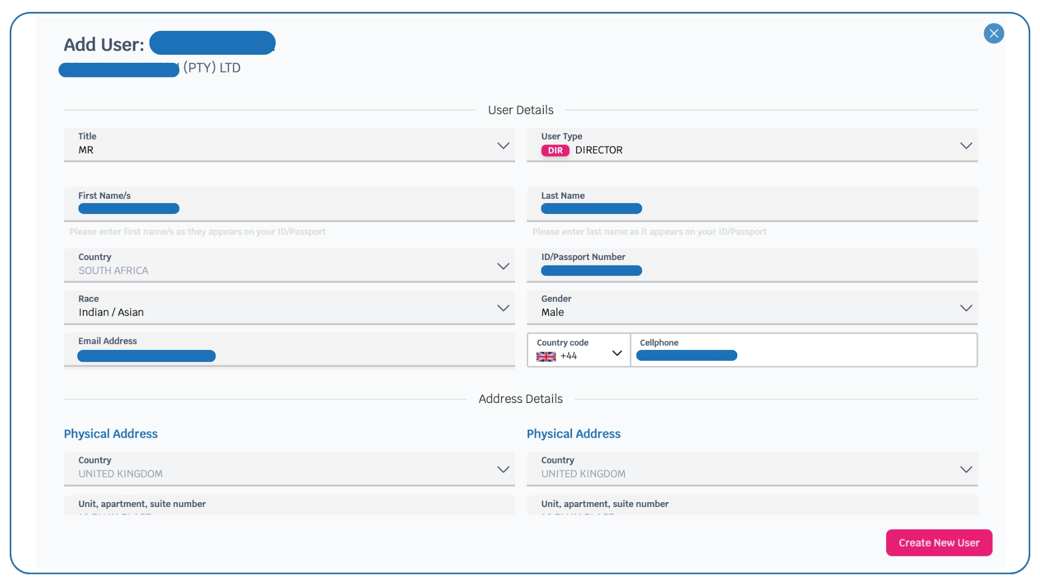Image resolution: width=1040 pixels, height=585 pixels.
Task: Click the Cellphone number field
Action: pos(804,350)
